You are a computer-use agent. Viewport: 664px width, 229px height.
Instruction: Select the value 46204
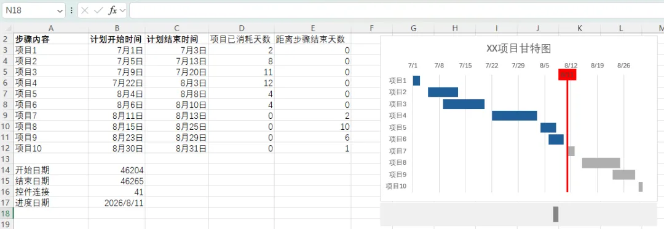(117, 170)
